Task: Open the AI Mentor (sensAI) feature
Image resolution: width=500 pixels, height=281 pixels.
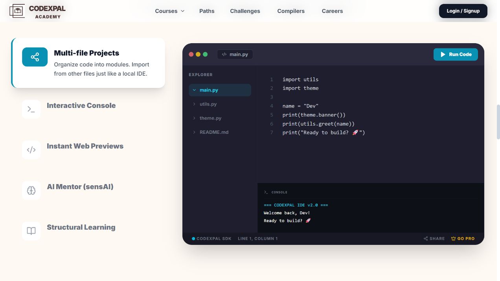Action: pyautogui.click(x=88, y=190)
